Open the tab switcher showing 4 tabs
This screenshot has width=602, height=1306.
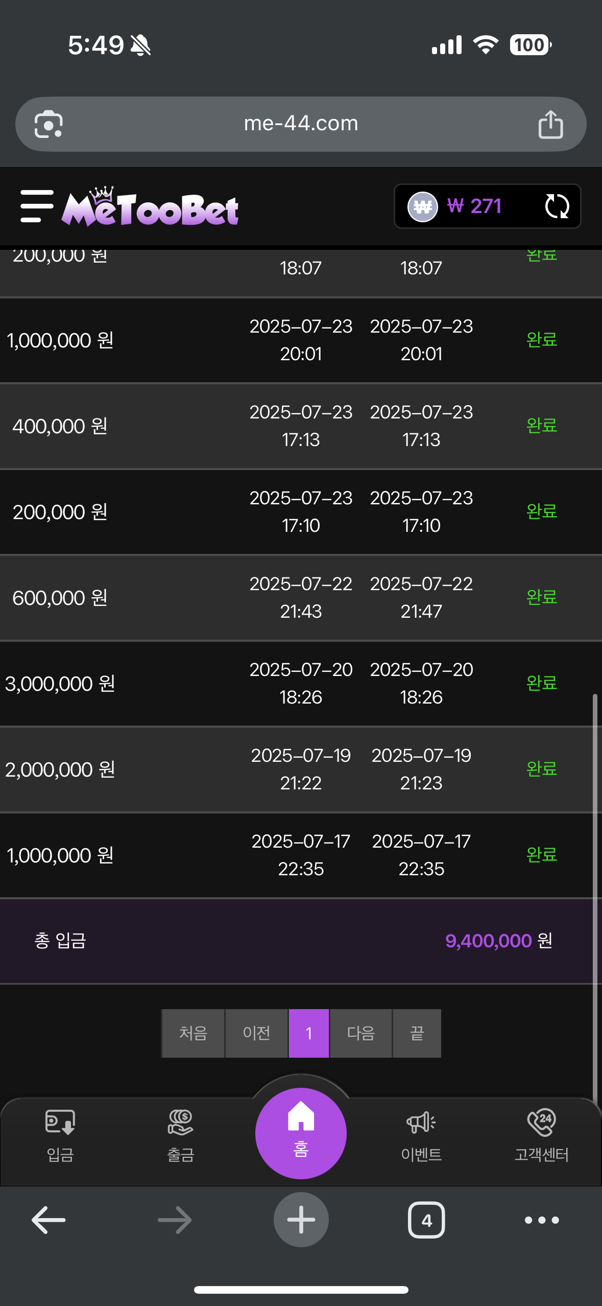[x=426, y=1220]
